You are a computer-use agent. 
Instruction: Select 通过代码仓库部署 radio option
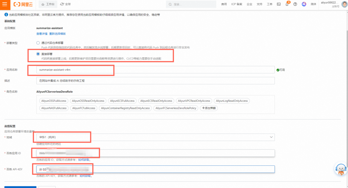point(38,43)
